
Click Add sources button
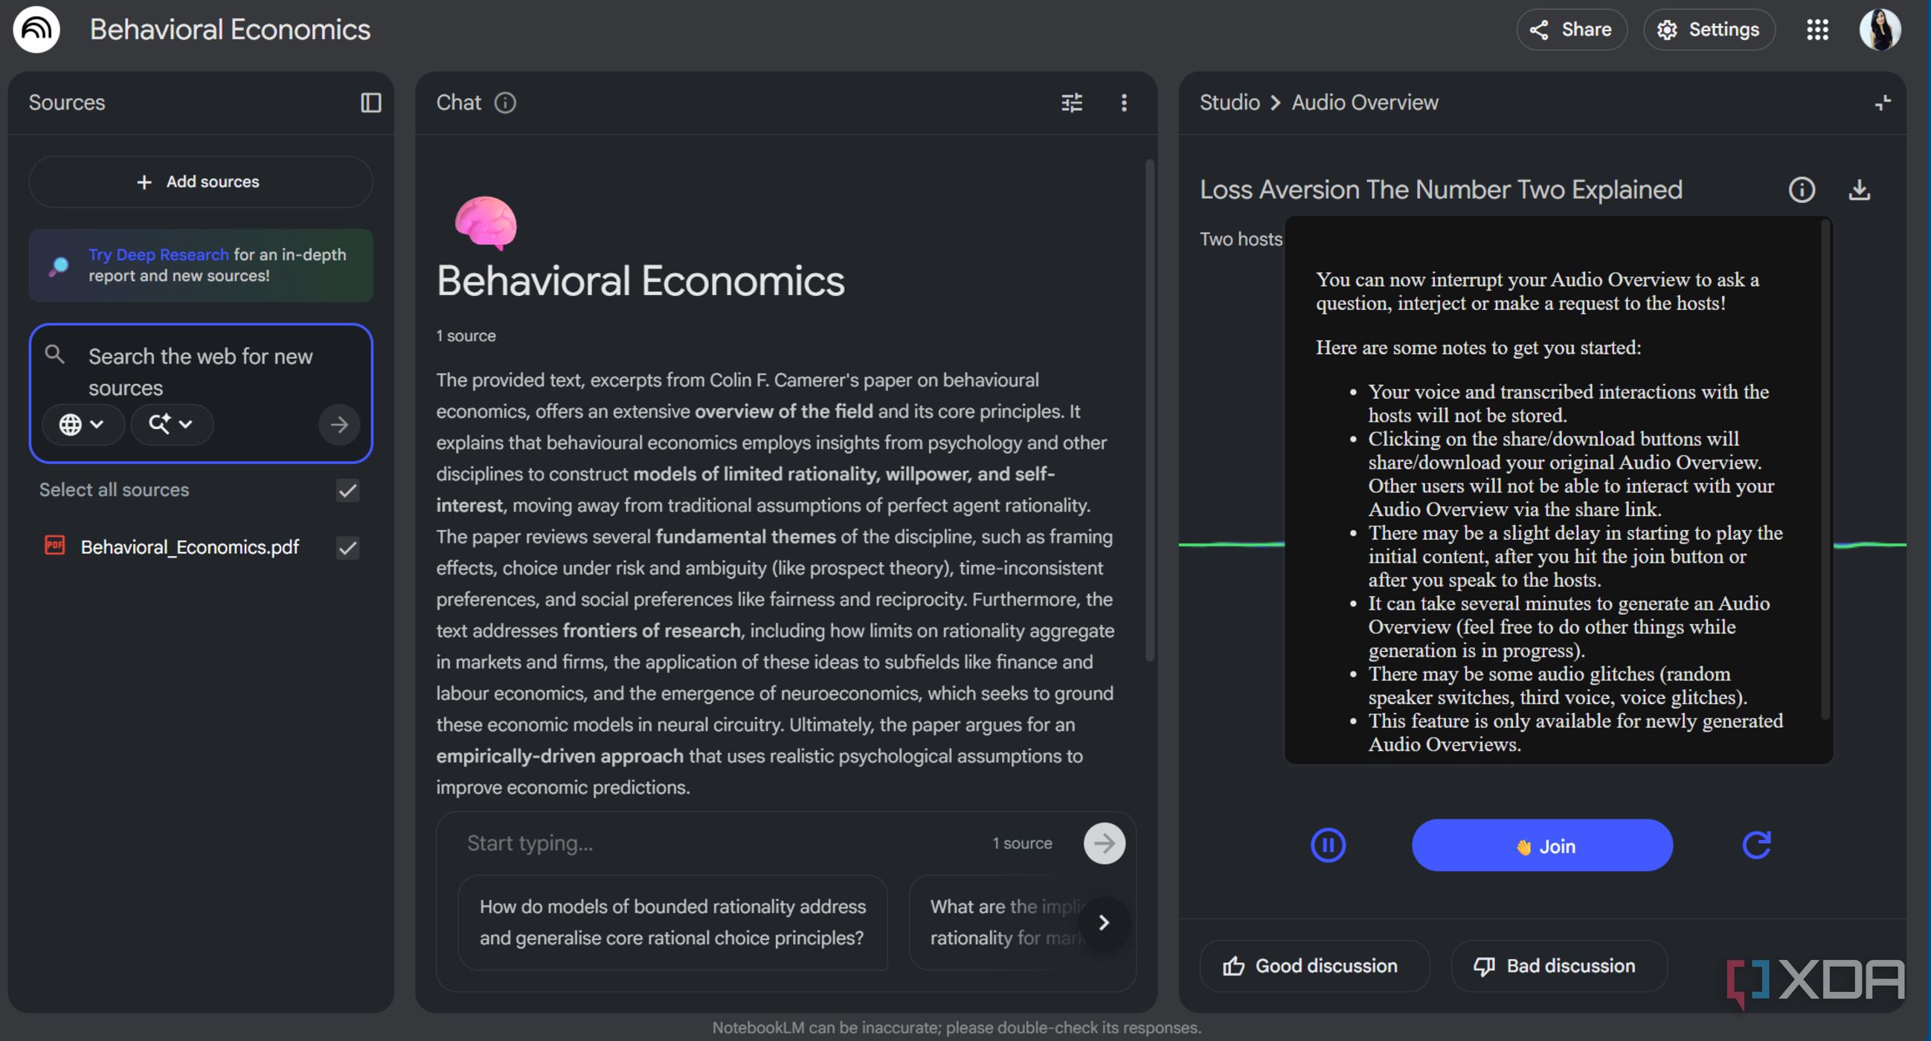(x=200, y=182)
